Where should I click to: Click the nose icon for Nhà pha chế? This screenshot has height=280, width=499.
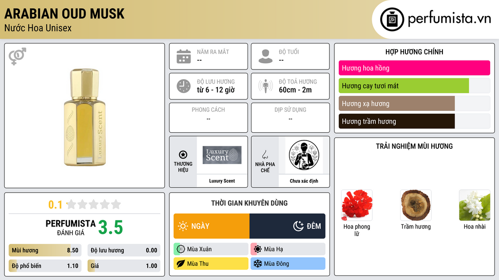click(x=265, y=155)
